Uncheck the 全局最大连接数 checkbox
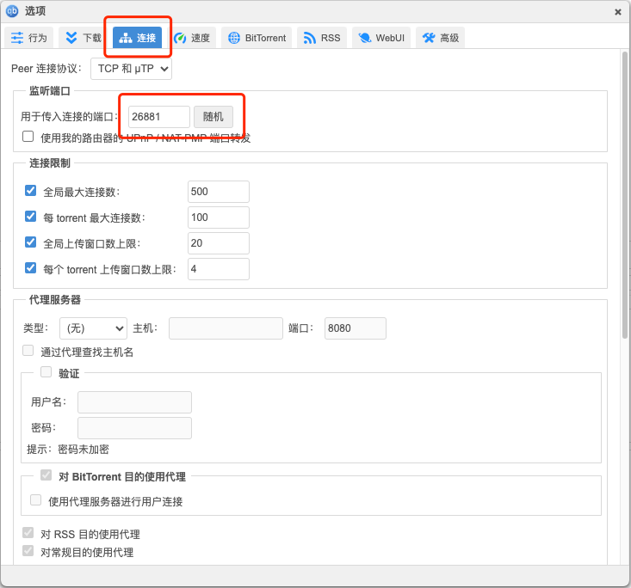The width and height of the screenshot is (631, 588). coord(31,191)
